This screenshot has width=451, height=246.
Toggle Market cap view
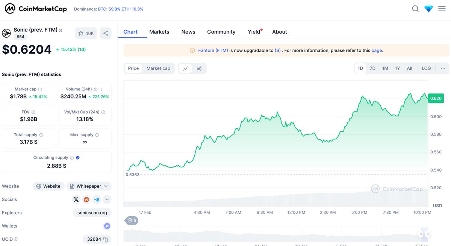tap(158, 68)
